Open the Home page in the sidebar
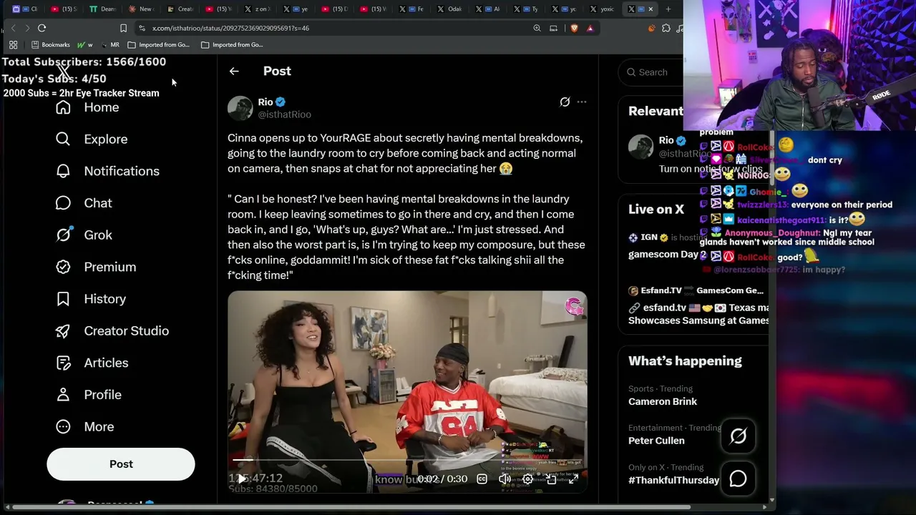Viewport: 916px width, 515px height. coord(87,107)
